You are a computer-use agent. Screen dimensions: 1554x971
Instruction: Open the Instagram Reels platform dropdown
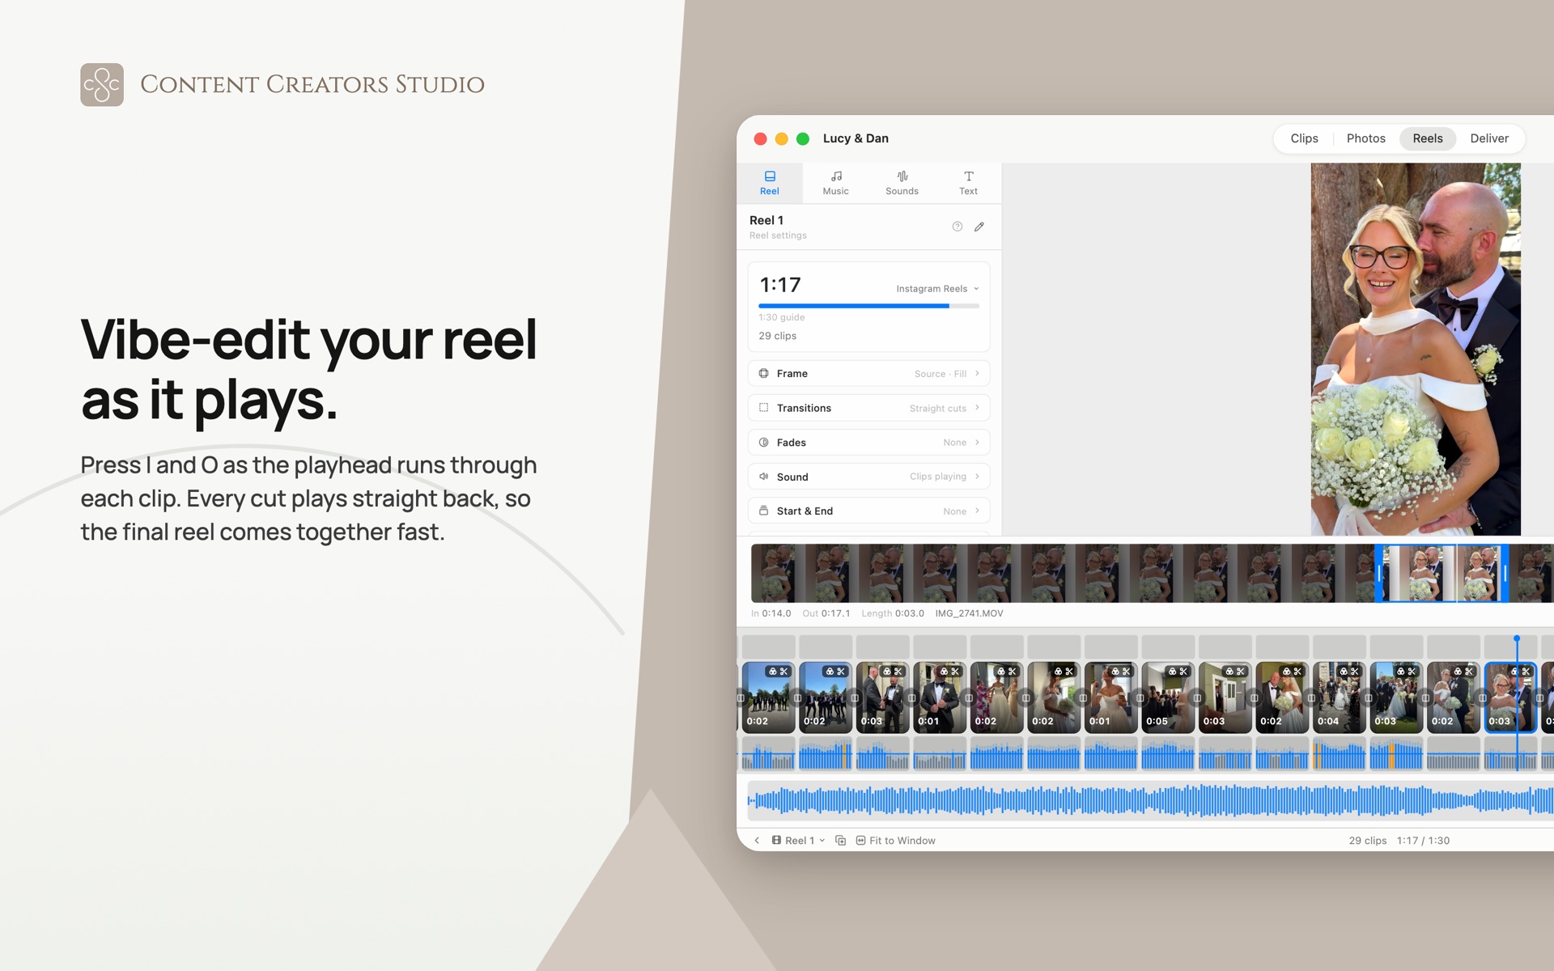pos(937,289)
